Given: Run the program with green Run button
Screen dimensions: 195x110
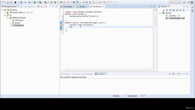Looking at the screenshot, I should (x=35, y=2).
